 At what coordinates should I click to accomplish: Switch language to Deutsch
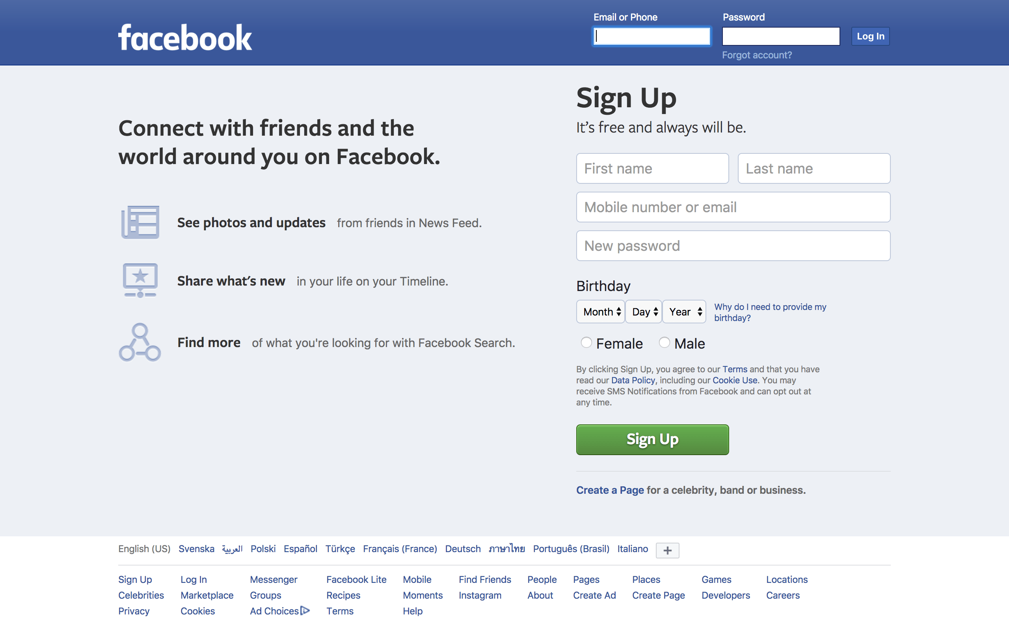(463, 549)
